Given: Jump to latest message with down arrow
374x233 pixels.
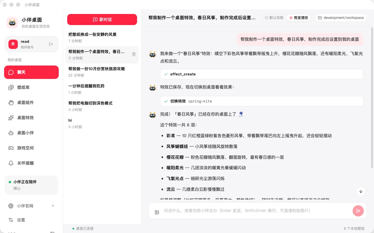Looking at the screenshot, I should tap(361, 191).
